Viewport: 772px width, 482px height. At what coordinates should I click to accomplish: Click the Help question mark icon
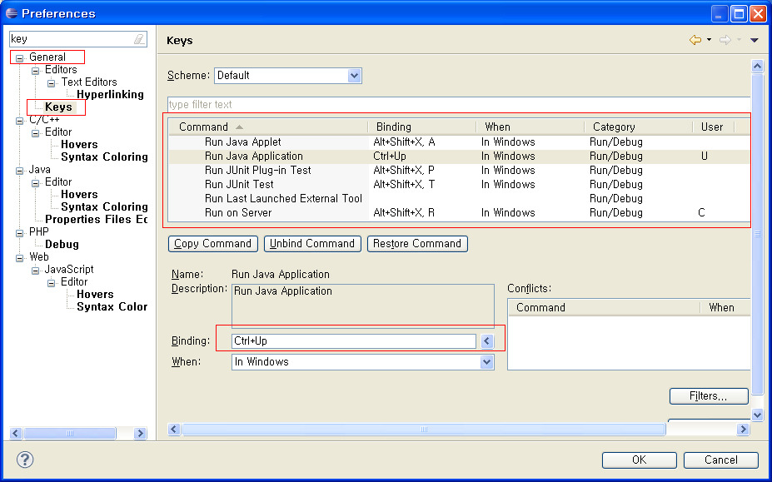pos(25,460)
